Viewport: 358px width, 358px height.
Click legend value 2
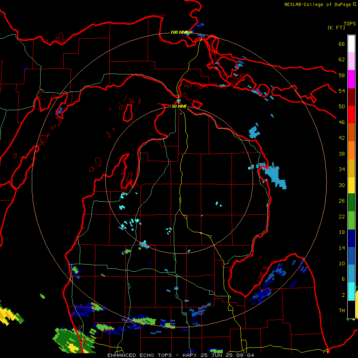[343, 295]
